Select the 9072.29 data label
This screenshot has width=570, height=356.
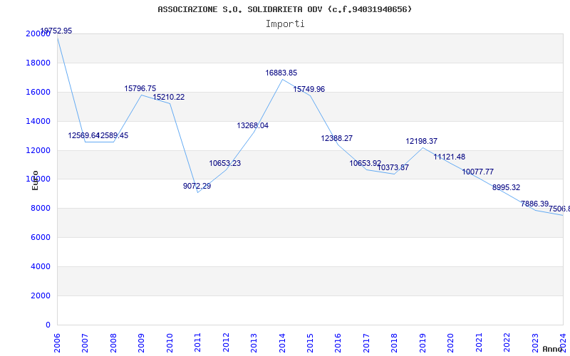tap(197, 186)
